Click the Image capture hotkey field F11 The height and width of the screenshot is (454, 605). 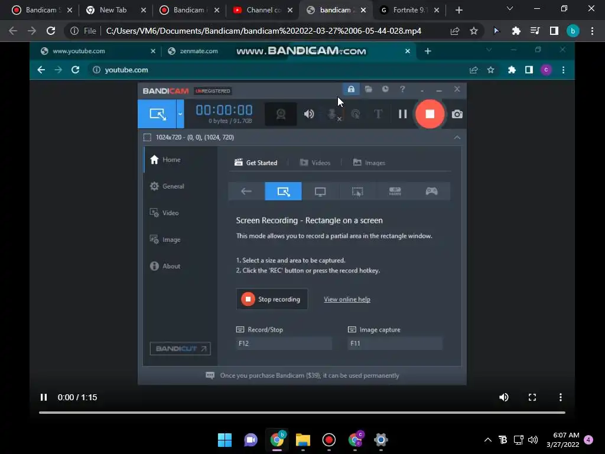[x=395, y=343]
